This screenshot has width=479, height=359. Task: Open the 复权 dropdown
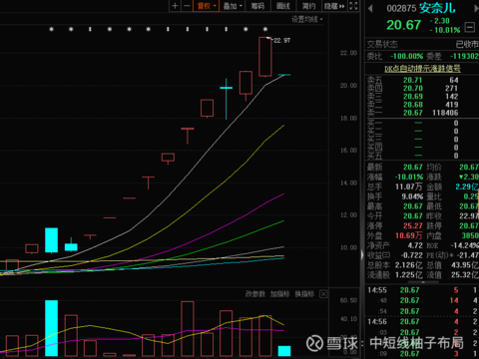click(x=206, y=6)
